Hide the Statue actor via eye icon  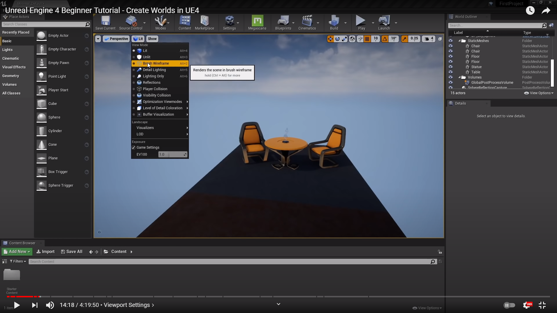451,67
